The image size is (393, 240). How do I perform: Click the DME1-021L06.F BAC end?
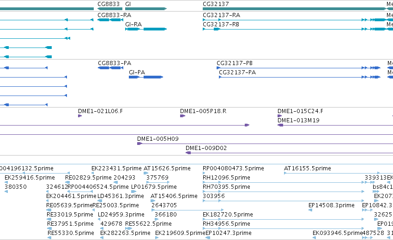pos(80,116)
